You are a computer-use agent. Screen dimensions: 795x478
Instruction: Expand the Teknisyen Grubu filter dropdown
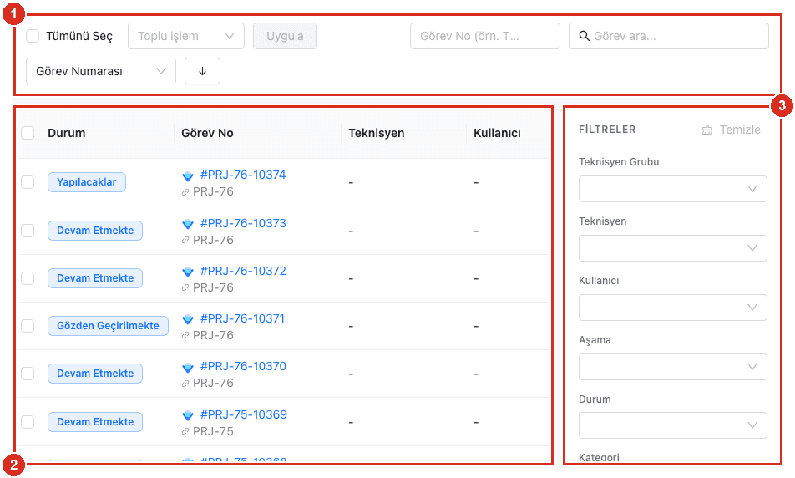tap(673, 189)
